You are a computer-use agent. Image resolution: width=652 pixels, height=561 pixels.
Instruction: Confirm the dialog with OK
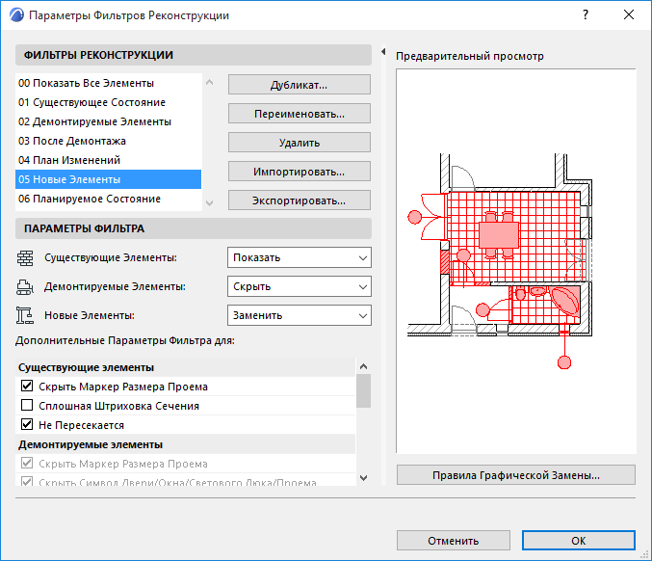(579, 541)
